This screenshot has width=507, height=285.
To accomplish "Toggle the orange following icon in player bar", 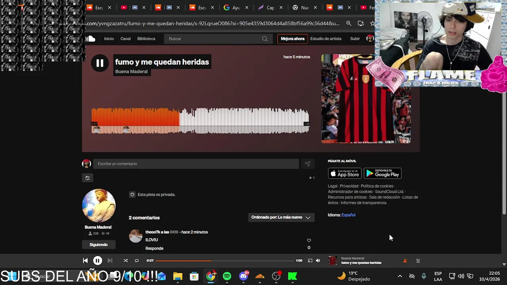I will [x=405, y=260].
